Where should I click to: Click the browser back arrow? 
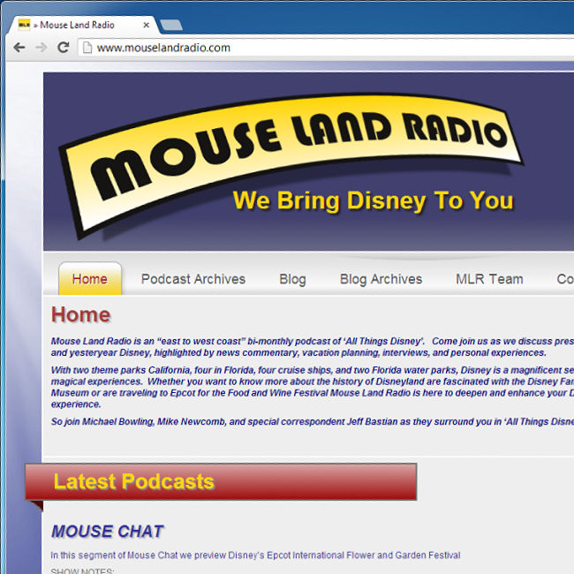click(19, 48)
